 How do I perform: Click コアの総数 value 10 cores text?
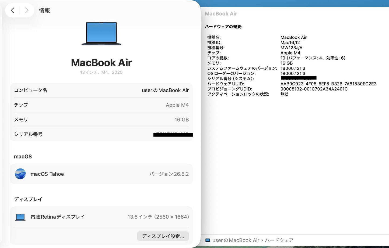[x=313, y=58]
